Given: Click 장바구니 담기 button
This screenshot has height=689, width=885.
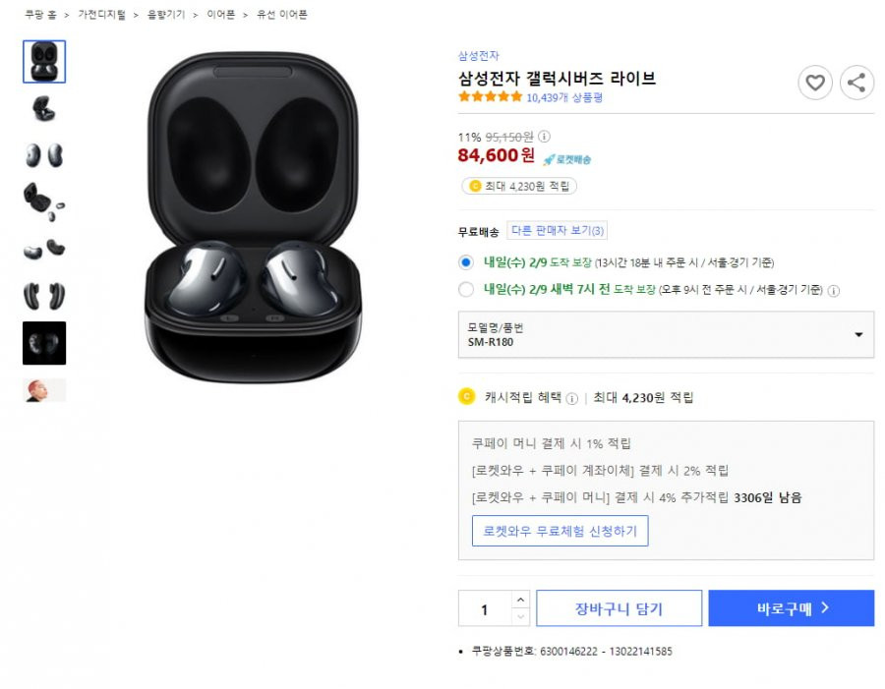Looking at the screenshot, I should pyautogui.click(x=619, y=608).
